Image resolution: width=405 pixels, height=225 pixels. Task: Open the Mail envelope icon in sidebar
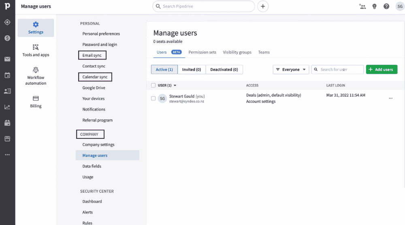7,59
